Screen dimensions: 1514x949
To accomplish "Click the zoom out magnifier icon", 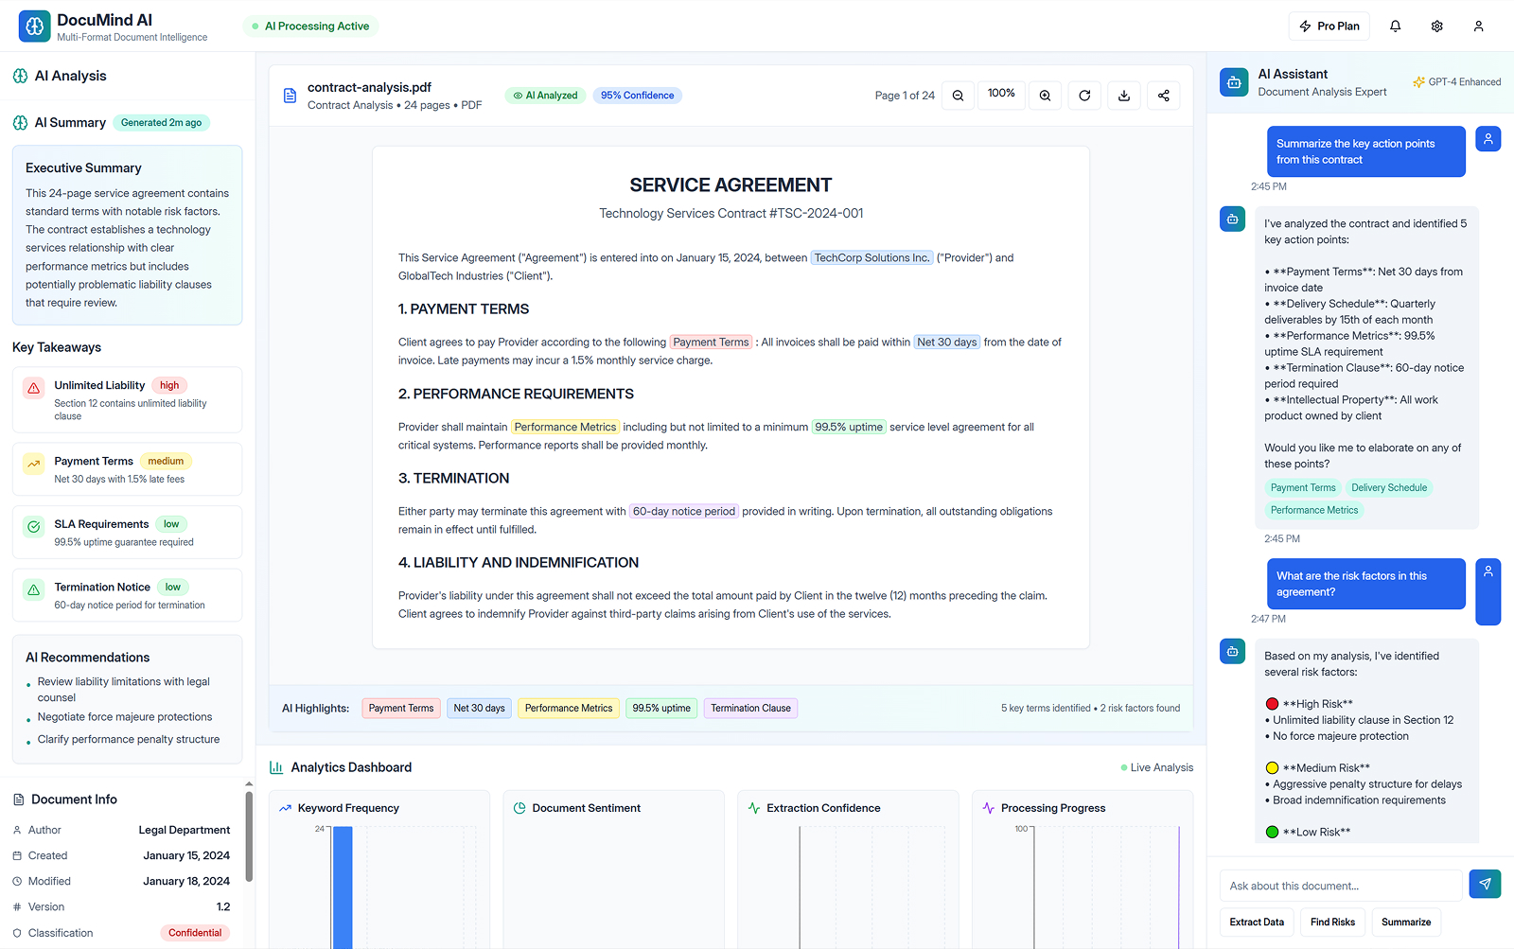I will coord(958,96).
